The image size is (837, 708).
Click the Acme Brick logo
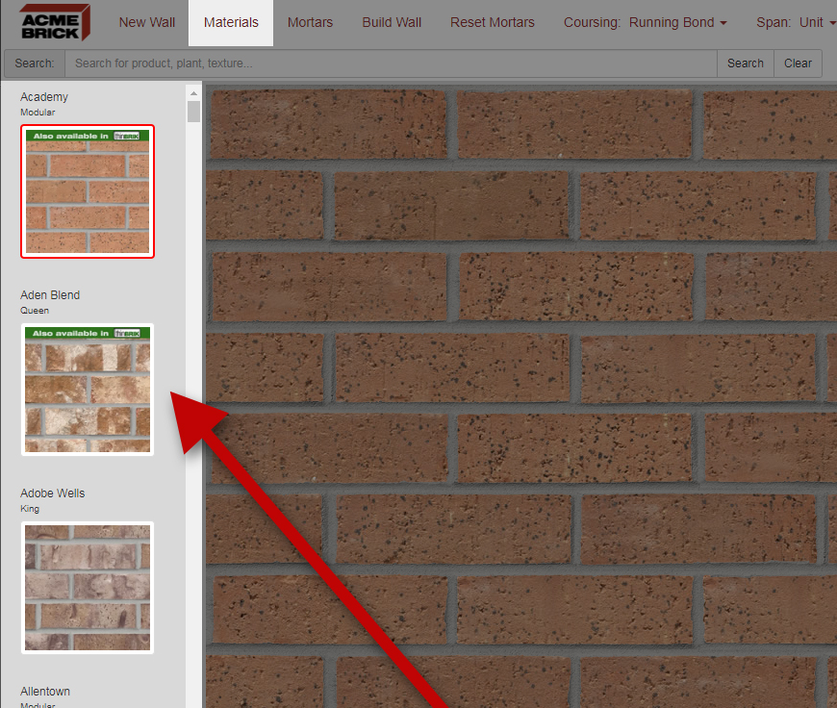click(x=54, y=22)
